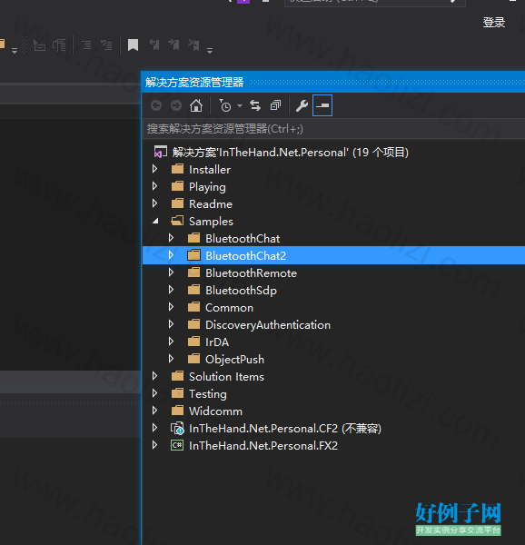Open Properties with the wrench icon
525x545 pixels.
tap(302, 105)
